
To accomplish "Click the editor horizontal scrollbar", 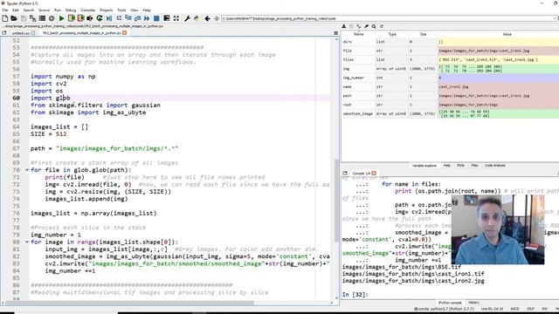I will click(x=130, y=303).
